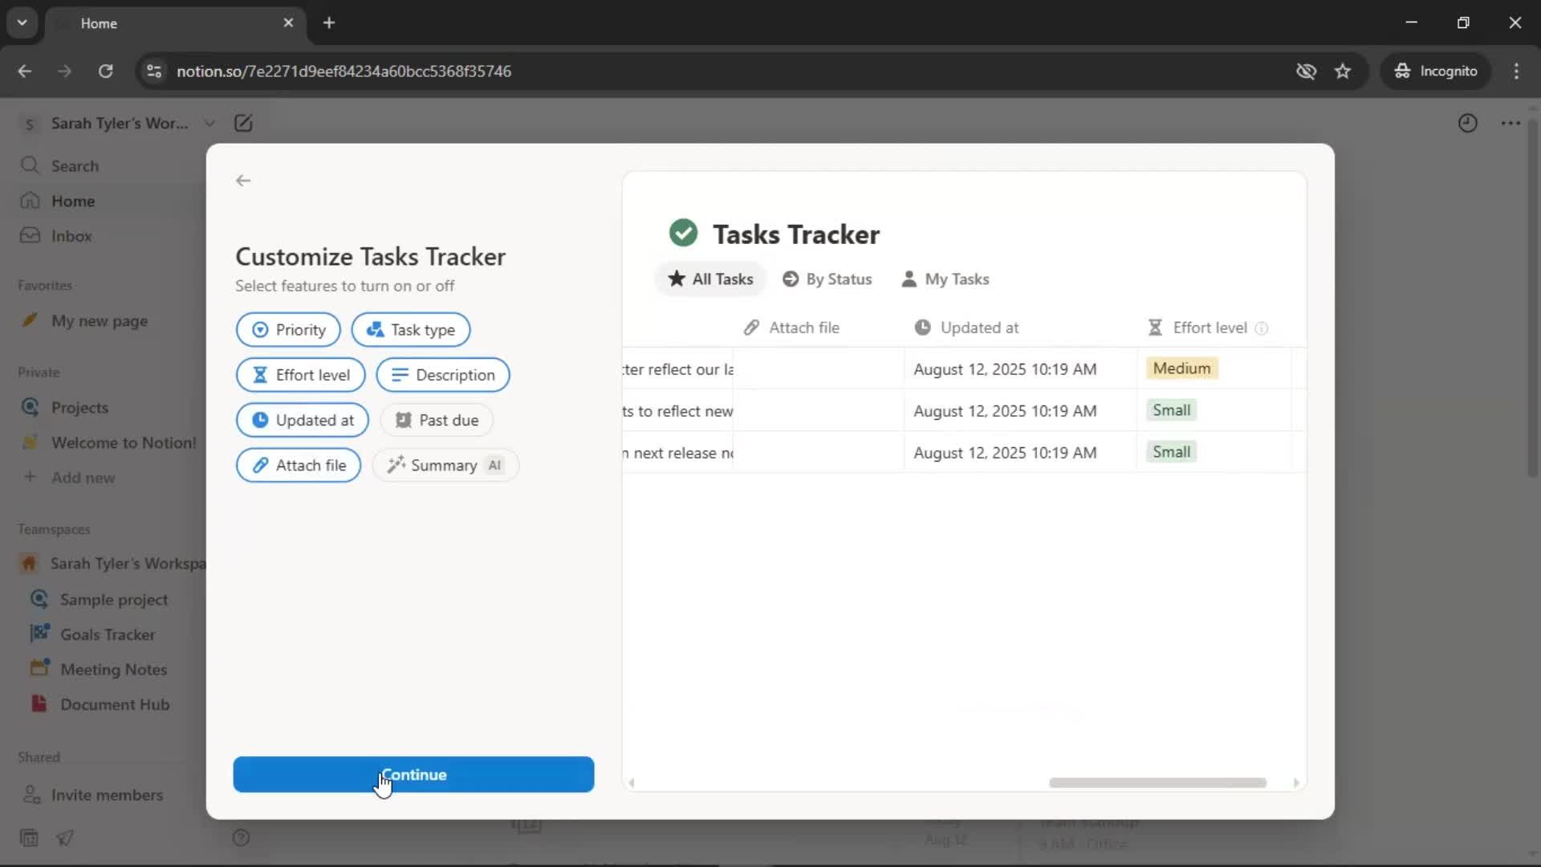
Task: Close the Home browser tab
Action: (288, 23)
